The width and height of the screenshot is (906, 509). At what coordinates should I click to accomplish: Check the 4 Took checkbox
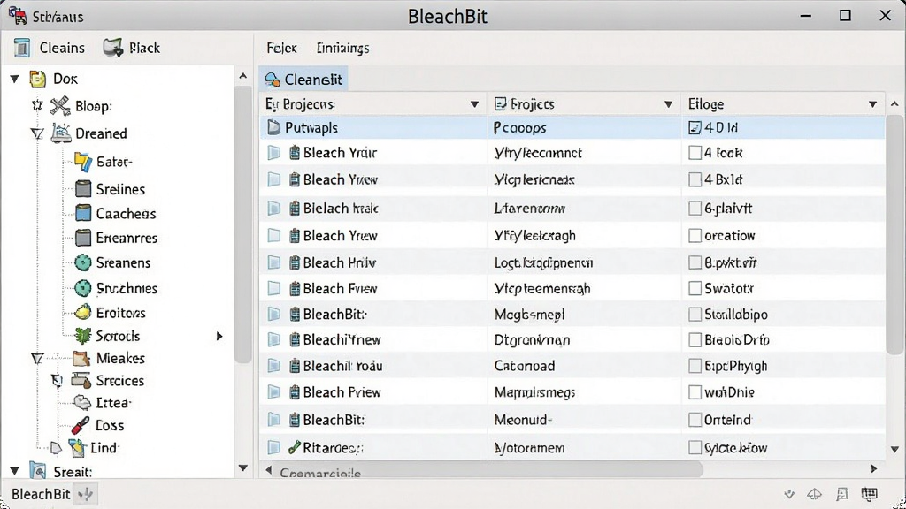coord(695,152)
